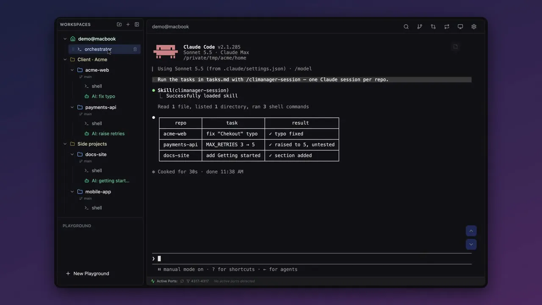Jump down with the scroll-down arrow button
Screen dimensions: 542x305
point(471,244)
